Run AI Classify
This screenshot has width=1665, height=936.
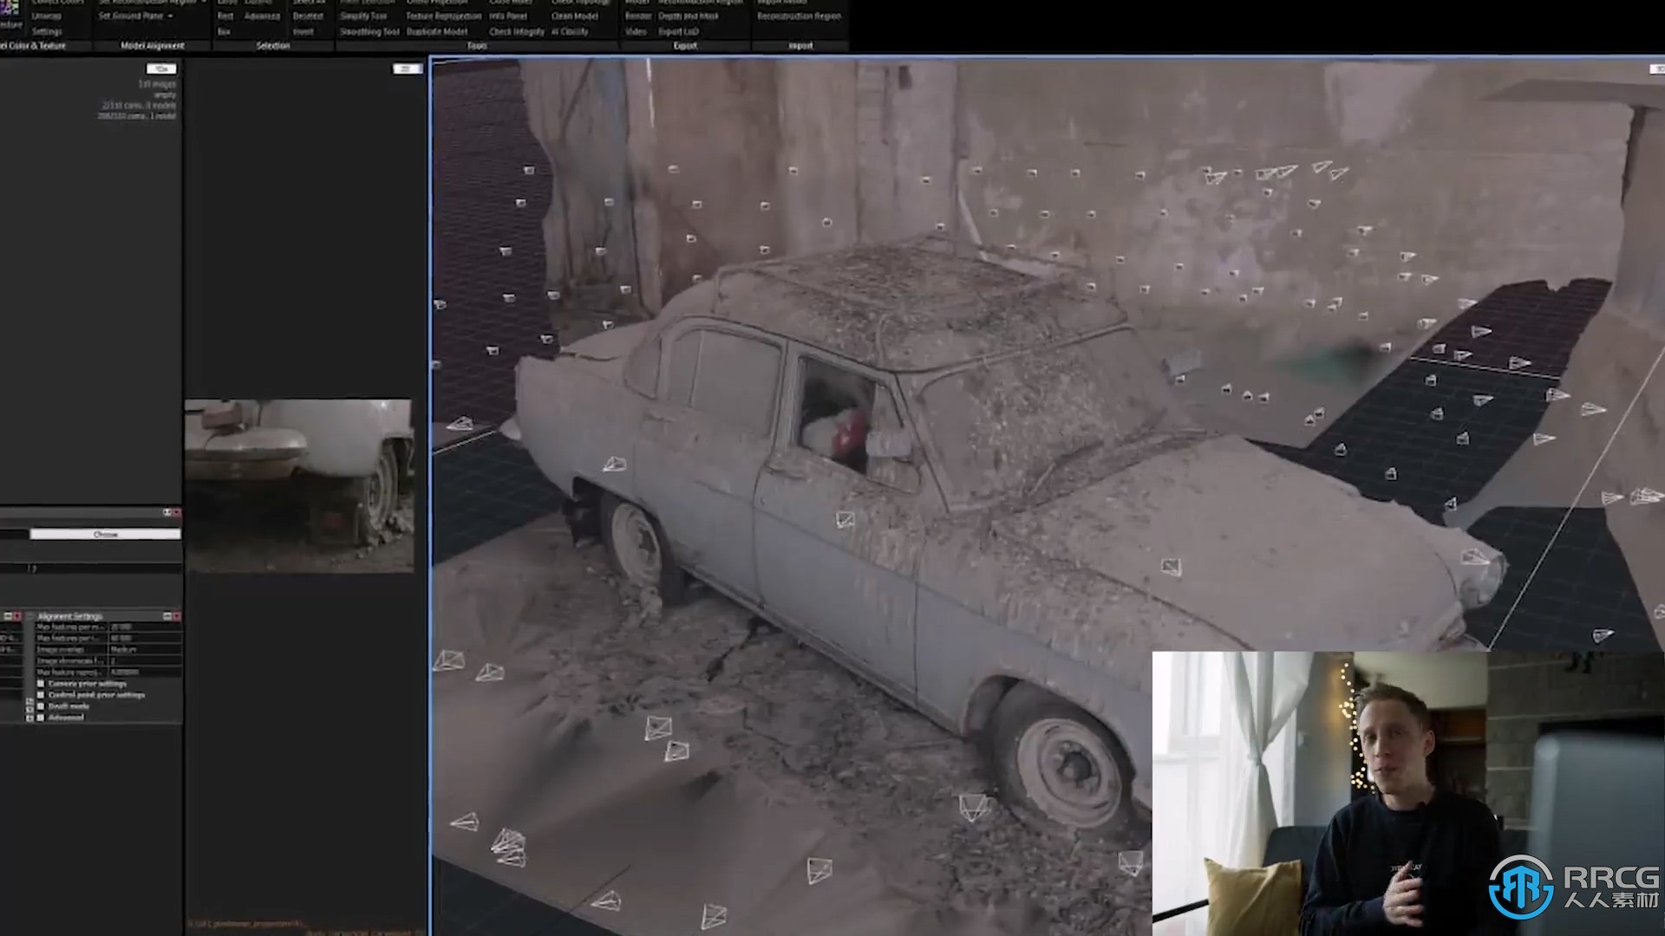point(570,31)
